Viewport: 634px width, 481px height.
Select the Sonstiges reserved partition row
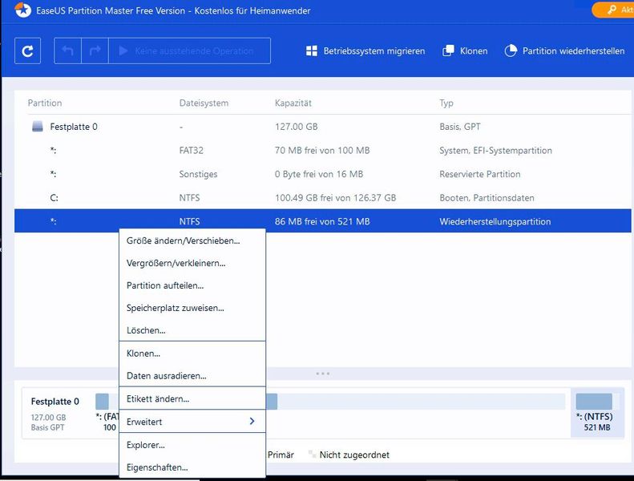click(323, 174)
